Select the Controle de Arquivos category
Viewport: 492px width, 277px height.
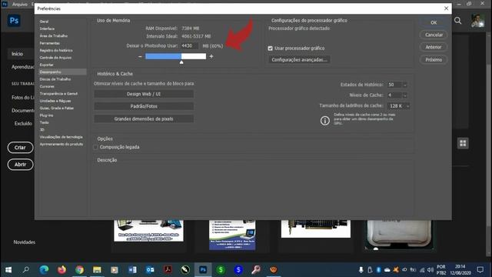[x=55, y=58]
